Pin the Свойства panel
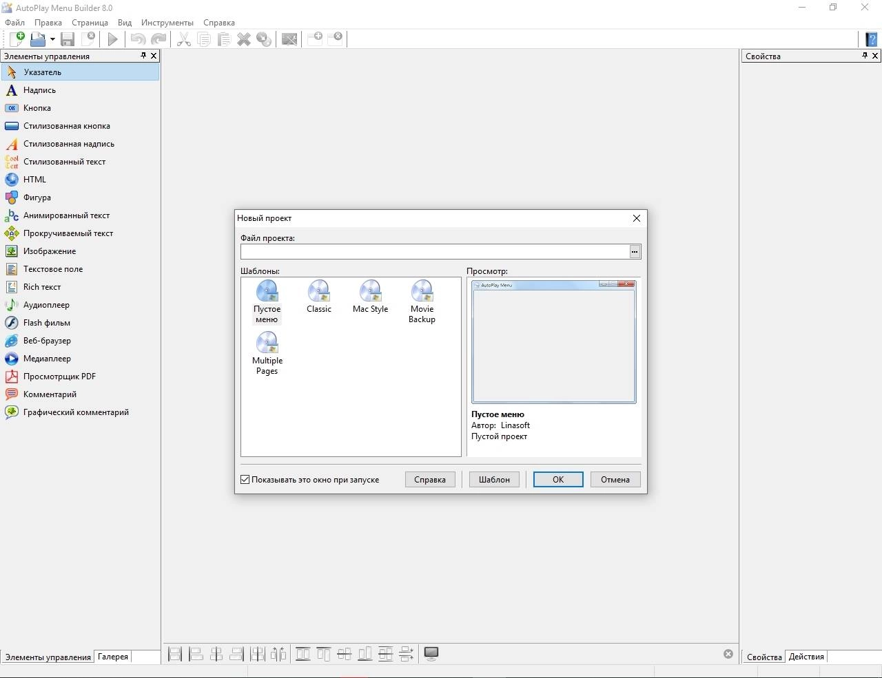 [x=865, y=56]
